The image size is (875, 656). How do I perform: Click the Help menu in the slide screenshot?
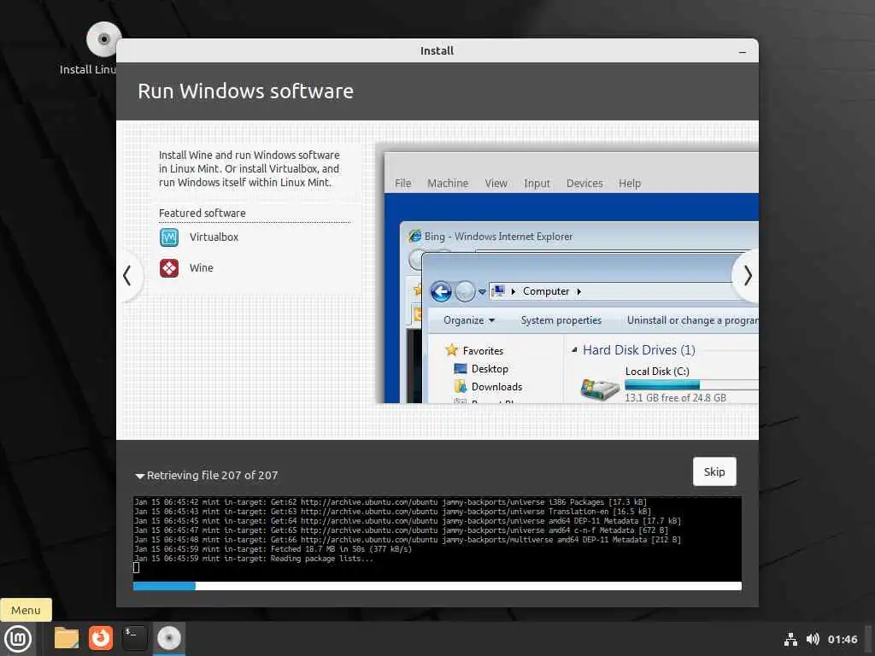pyautogui.click(x=630, y=184)
